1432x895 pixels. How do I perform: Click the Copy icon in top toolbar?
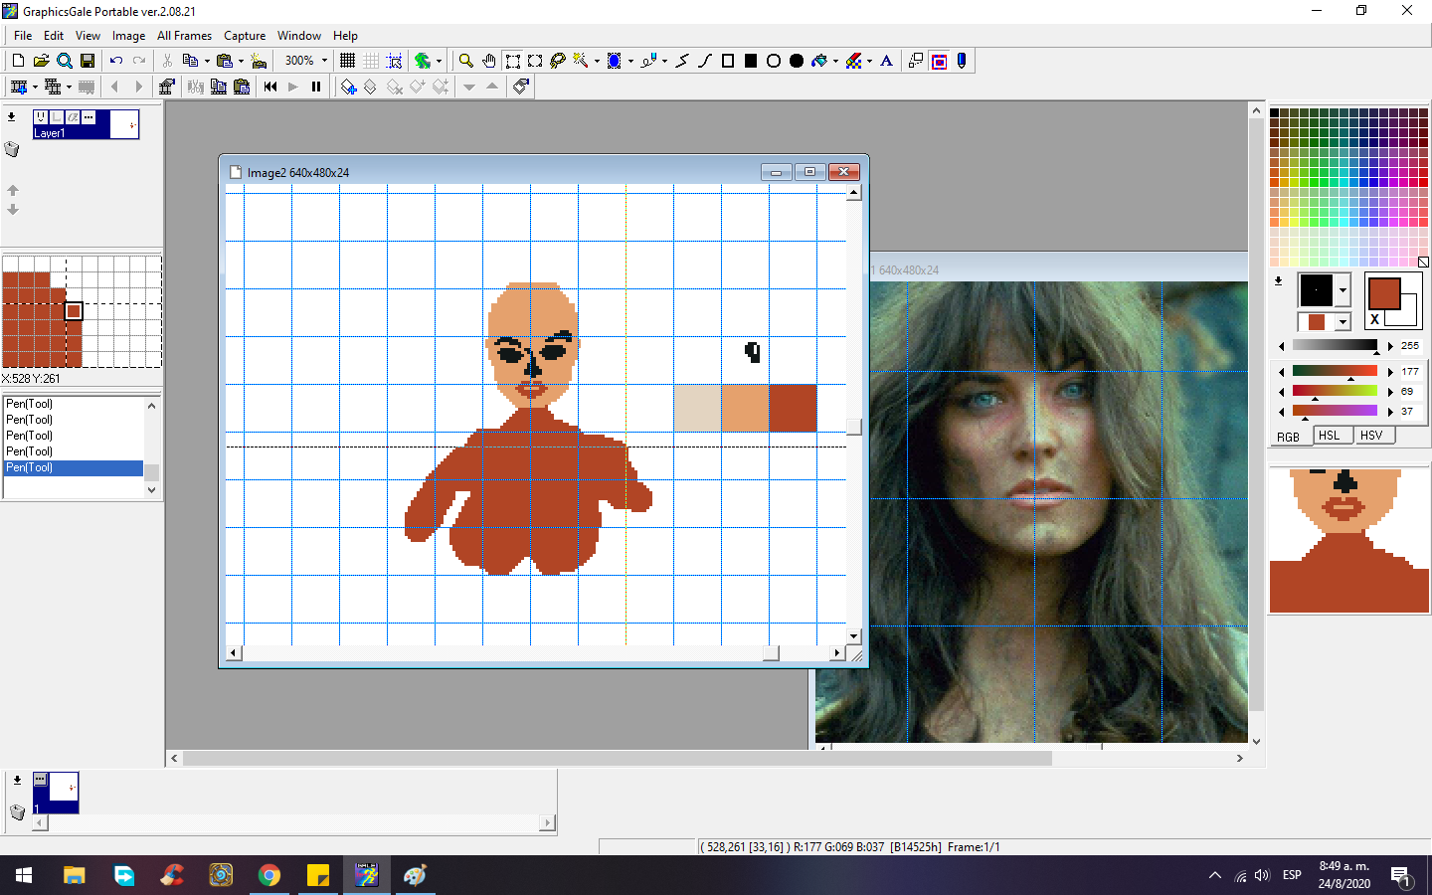(190, 61)
